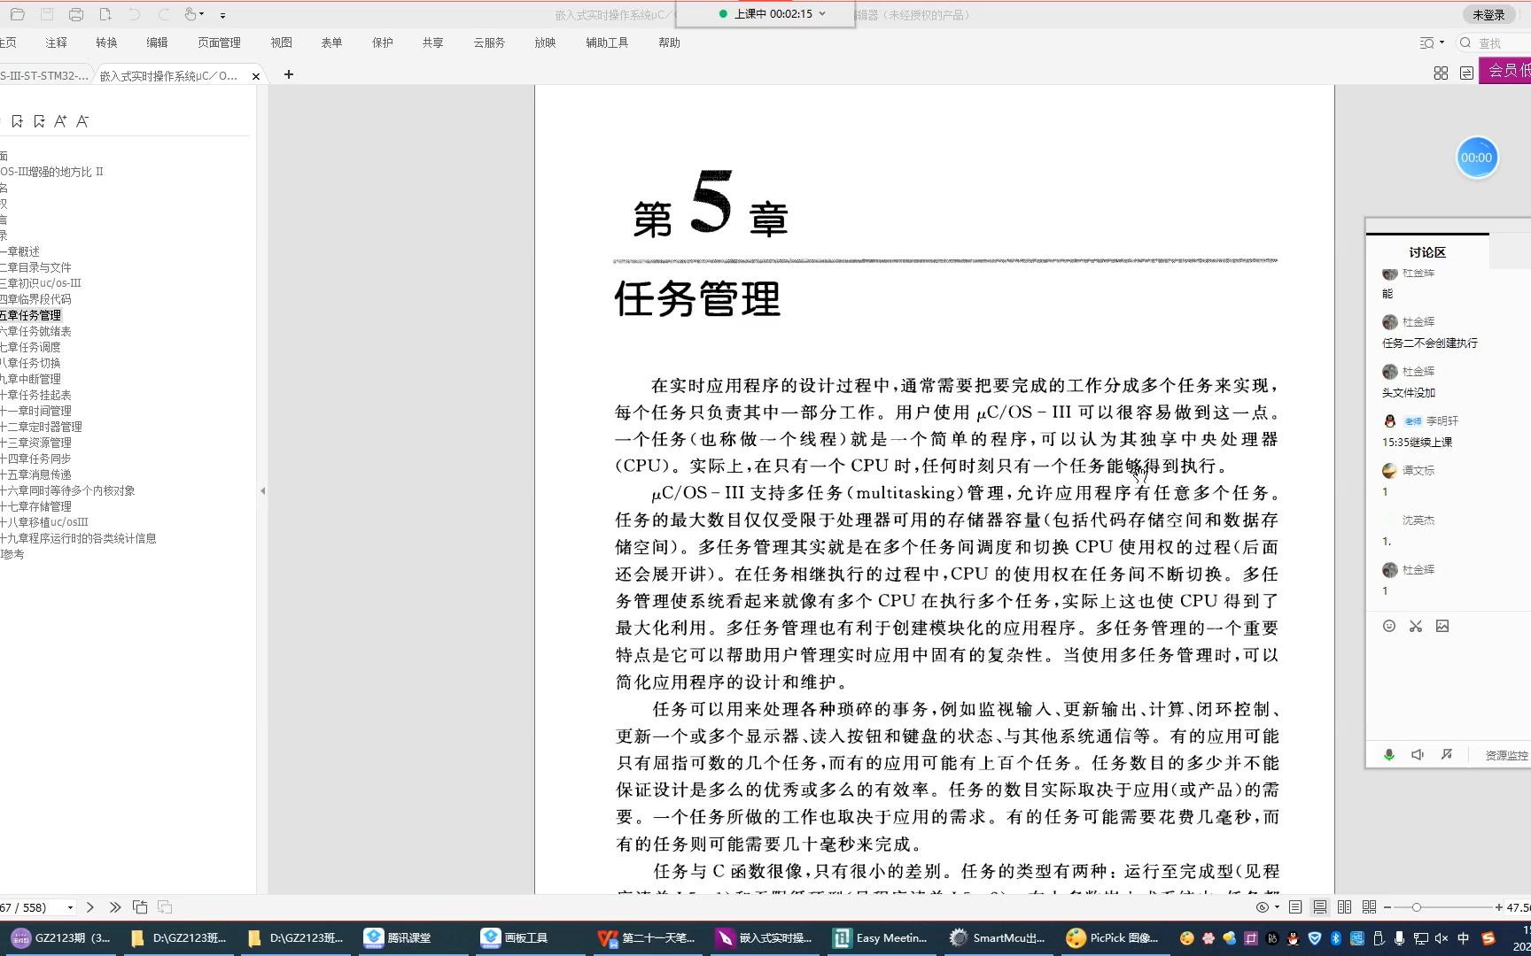Select bookmark 九章中断管理

click(x=30, y=379)
